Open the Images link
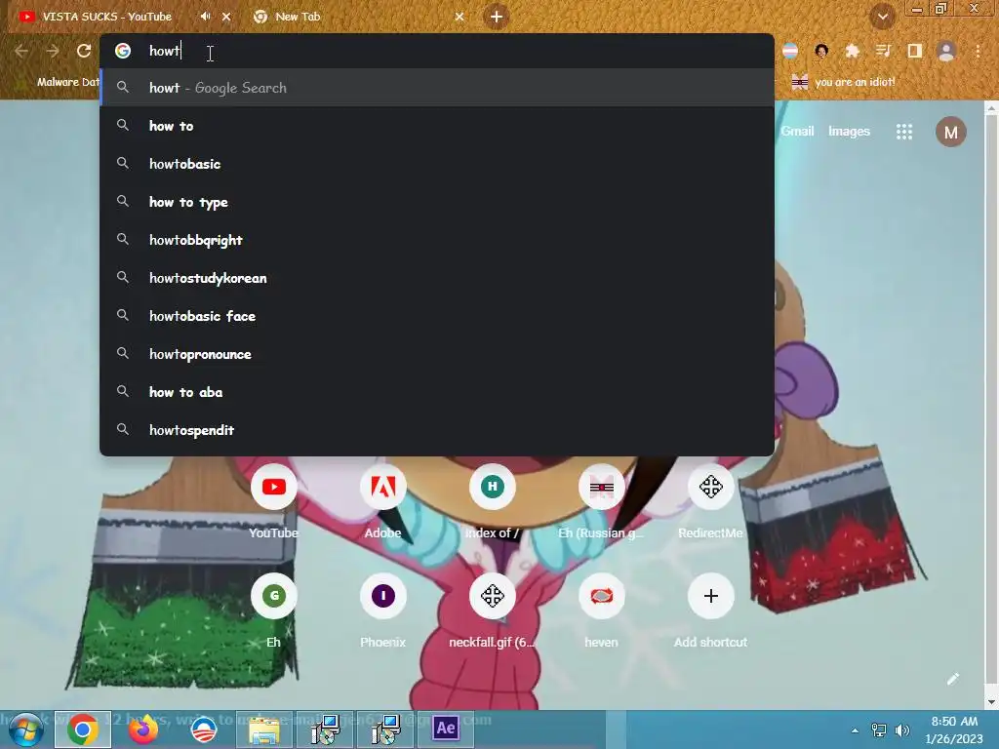This screenshot has height=749, width=999. coord(849,132)
